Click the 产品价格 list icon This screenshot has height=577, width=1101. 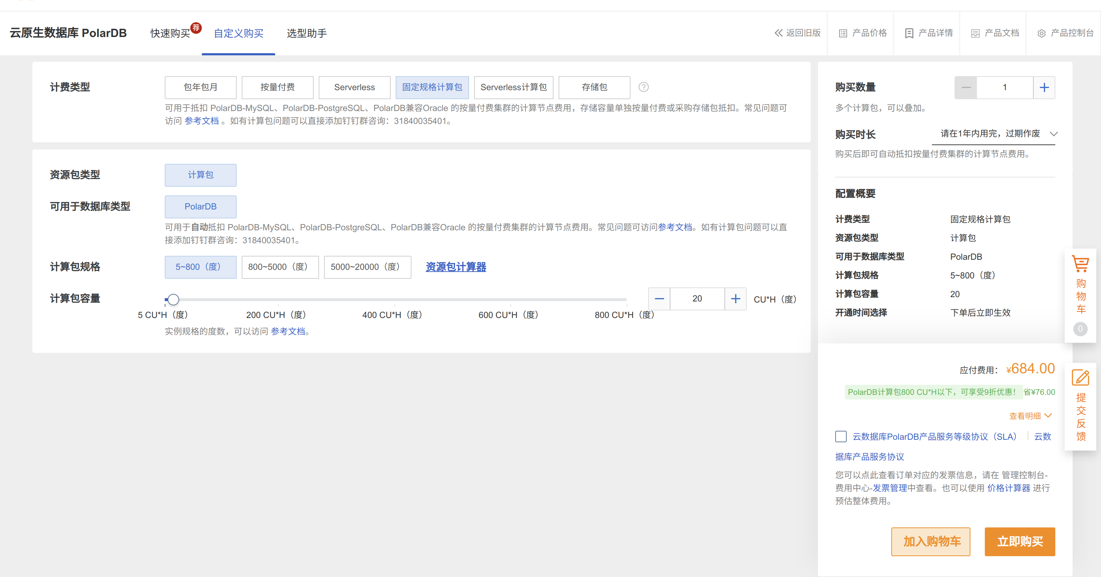point(842,33)
